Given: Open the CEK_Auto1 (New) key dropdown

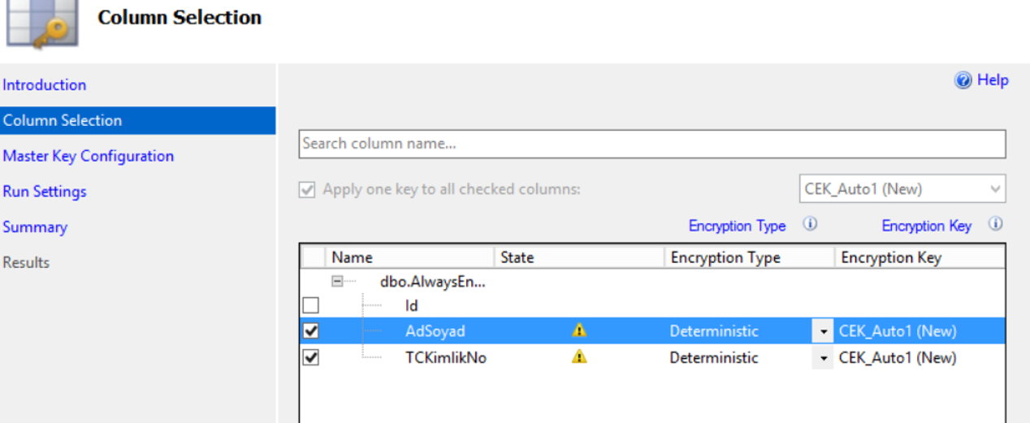Looking at the screenshot, I should click(902, 189).
